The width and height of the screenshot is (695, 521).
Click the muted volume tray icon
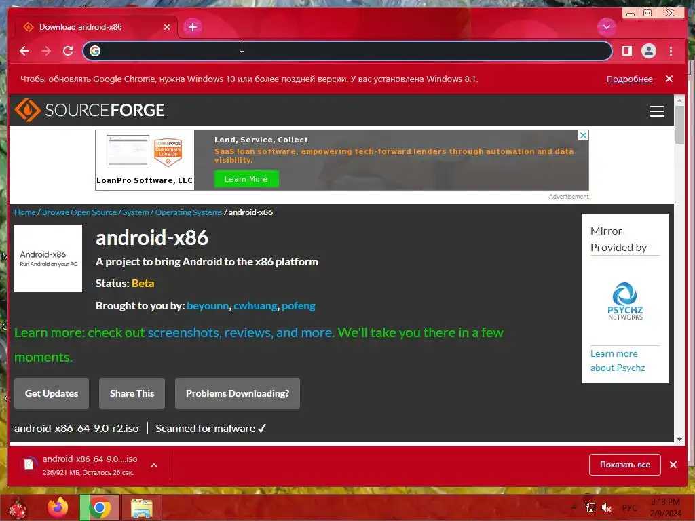click(x=606, y=507)
